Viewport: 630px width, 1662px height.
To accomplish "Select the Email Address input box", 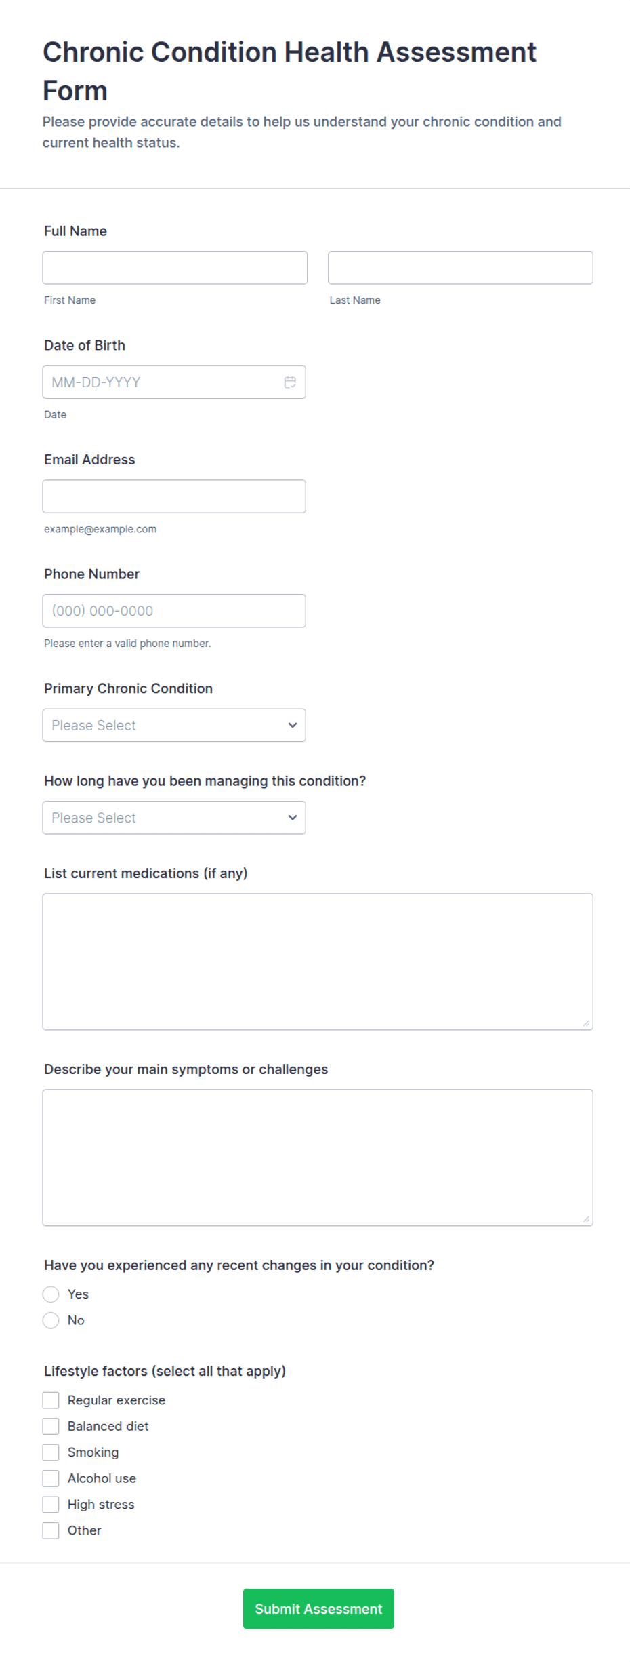I will pos(174,496).
